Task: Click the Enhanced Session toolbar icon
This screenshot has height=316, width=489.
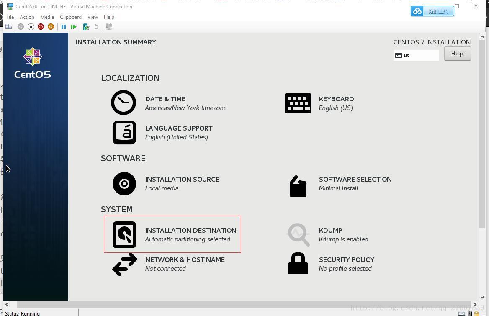Action: tap(109, 27)
